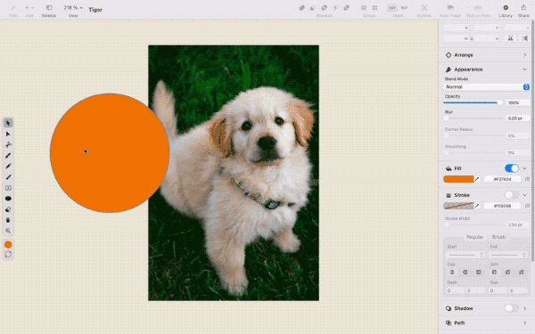Toggle the Fill switch off
The image size is (535, 334).
point(512,168)
